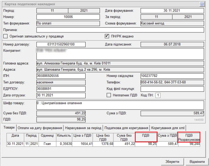The width and height of the screenshot is (209, 166).
Task: Select the 'Товари' tab
Action: [x=9, y=128]
